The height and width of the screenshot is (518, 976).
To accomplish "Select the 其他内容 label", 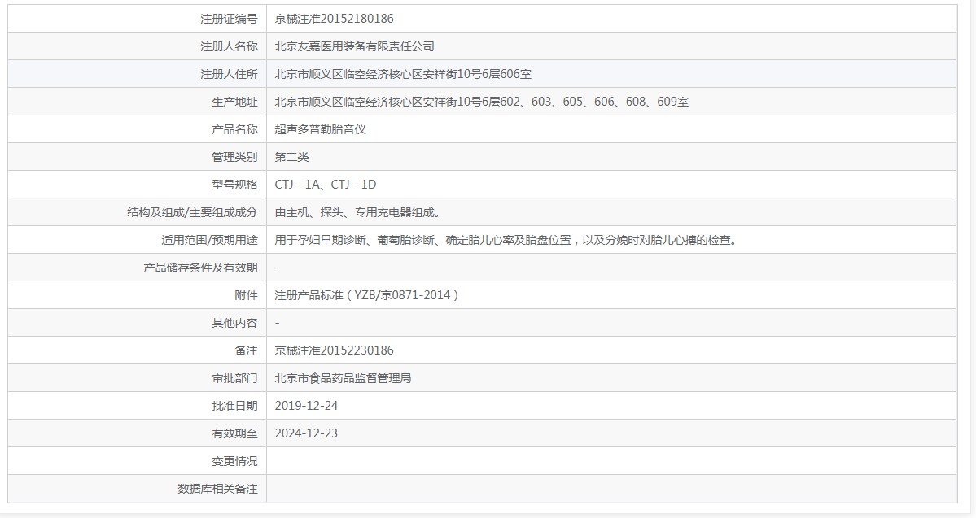I will coord(234,323).
